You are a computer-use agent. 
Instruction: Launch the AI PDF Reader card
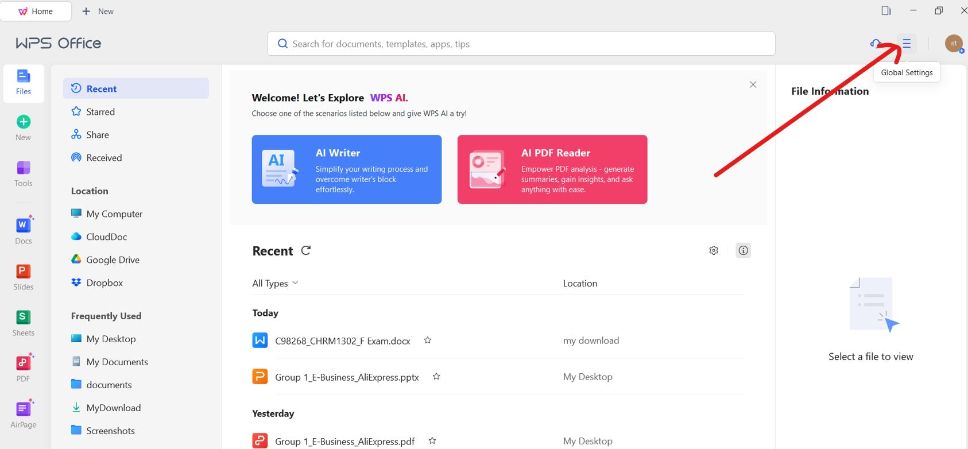pyautogui.click(x=552, y=169)
